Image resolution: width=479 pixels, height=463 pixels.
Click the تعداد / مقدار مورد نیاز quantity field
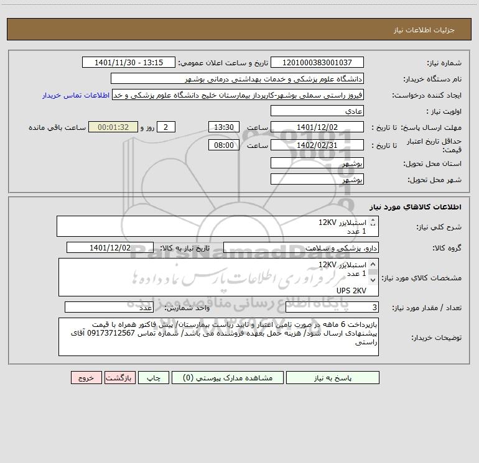click(x=332, y=307)
